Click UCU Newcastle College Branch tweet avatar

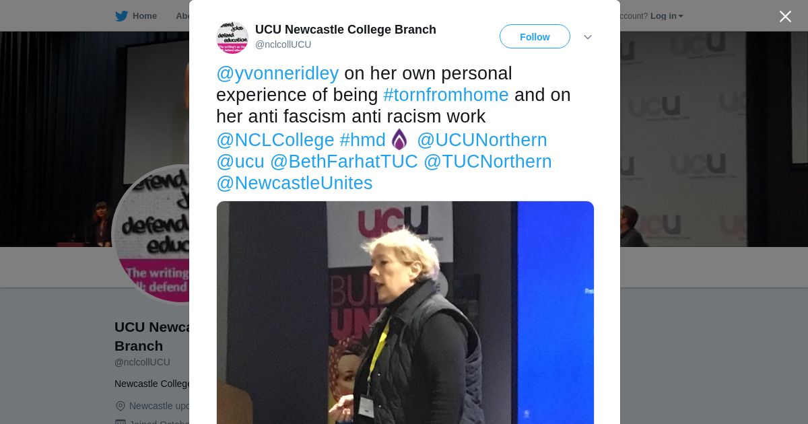pyautogui.click(x=232, y=37)
